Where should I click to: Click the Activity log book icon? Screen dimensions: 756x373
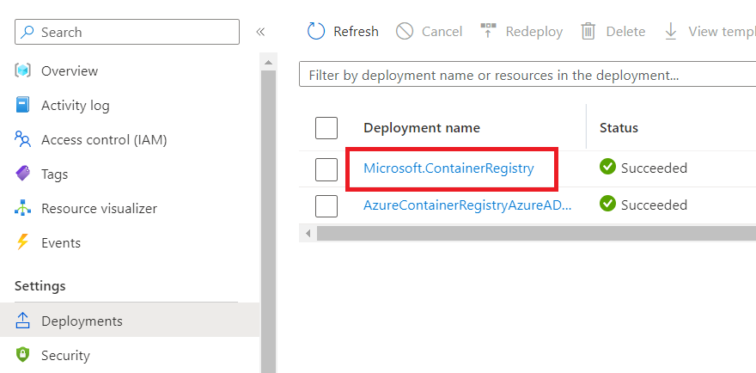(x=23, y=105)
